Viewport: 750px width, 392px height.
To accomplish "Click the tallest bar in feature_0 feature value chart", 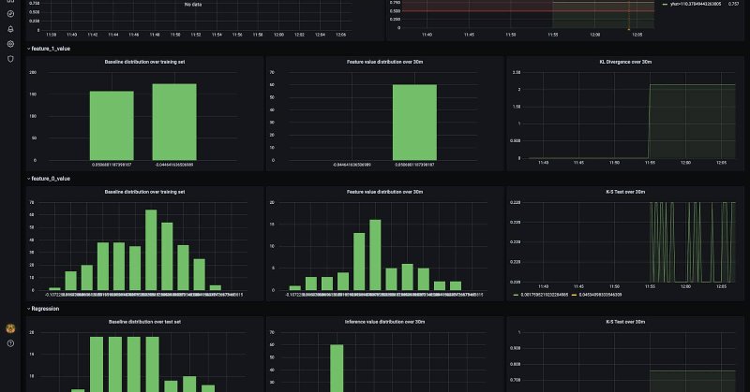I will coord(375,255).
